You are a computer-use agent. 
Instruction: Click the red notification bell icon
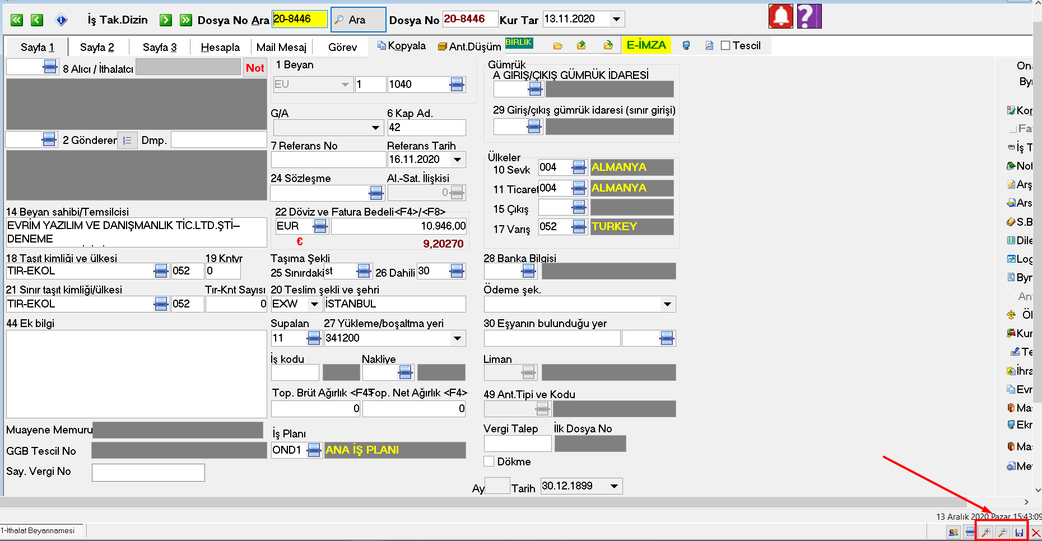click(781, 16)
